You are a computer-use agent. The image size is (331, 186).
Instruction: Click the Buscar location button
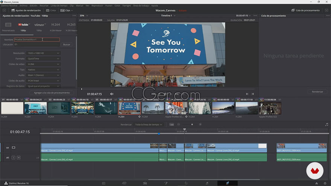[x=67, y=44]
